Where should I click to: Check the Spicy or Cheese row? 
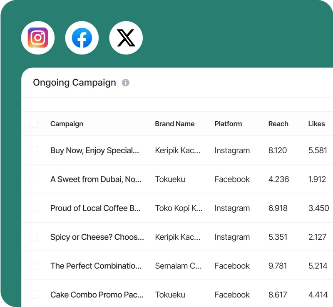pos(34,237)
